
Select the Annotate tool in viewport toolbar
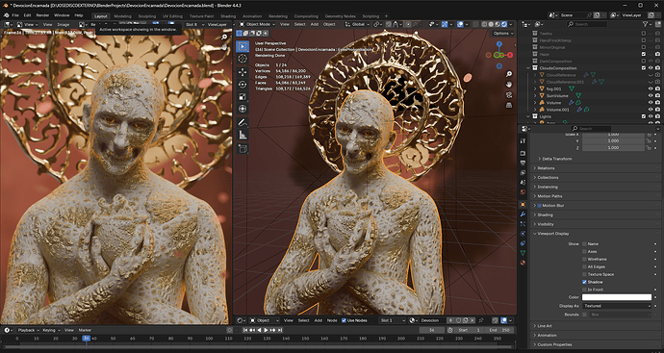pyautogui.click(x=243, y=123)
